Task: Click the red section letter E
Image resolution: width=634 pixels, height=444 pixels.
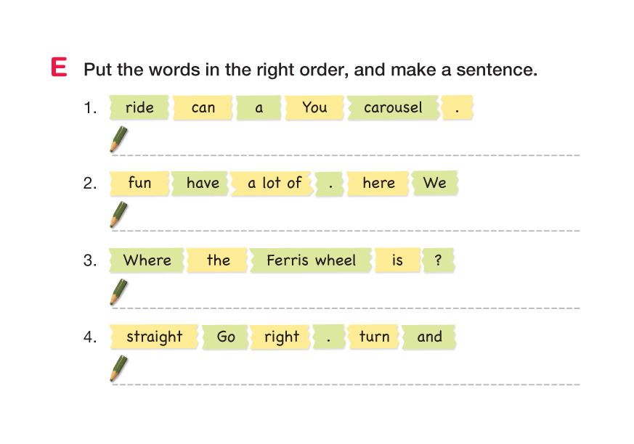Action: [x=60, y=68]
